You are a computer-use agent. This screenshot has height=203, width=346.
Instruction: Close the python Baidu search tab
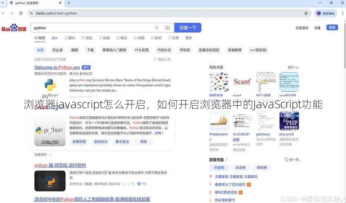click(60, 3)
